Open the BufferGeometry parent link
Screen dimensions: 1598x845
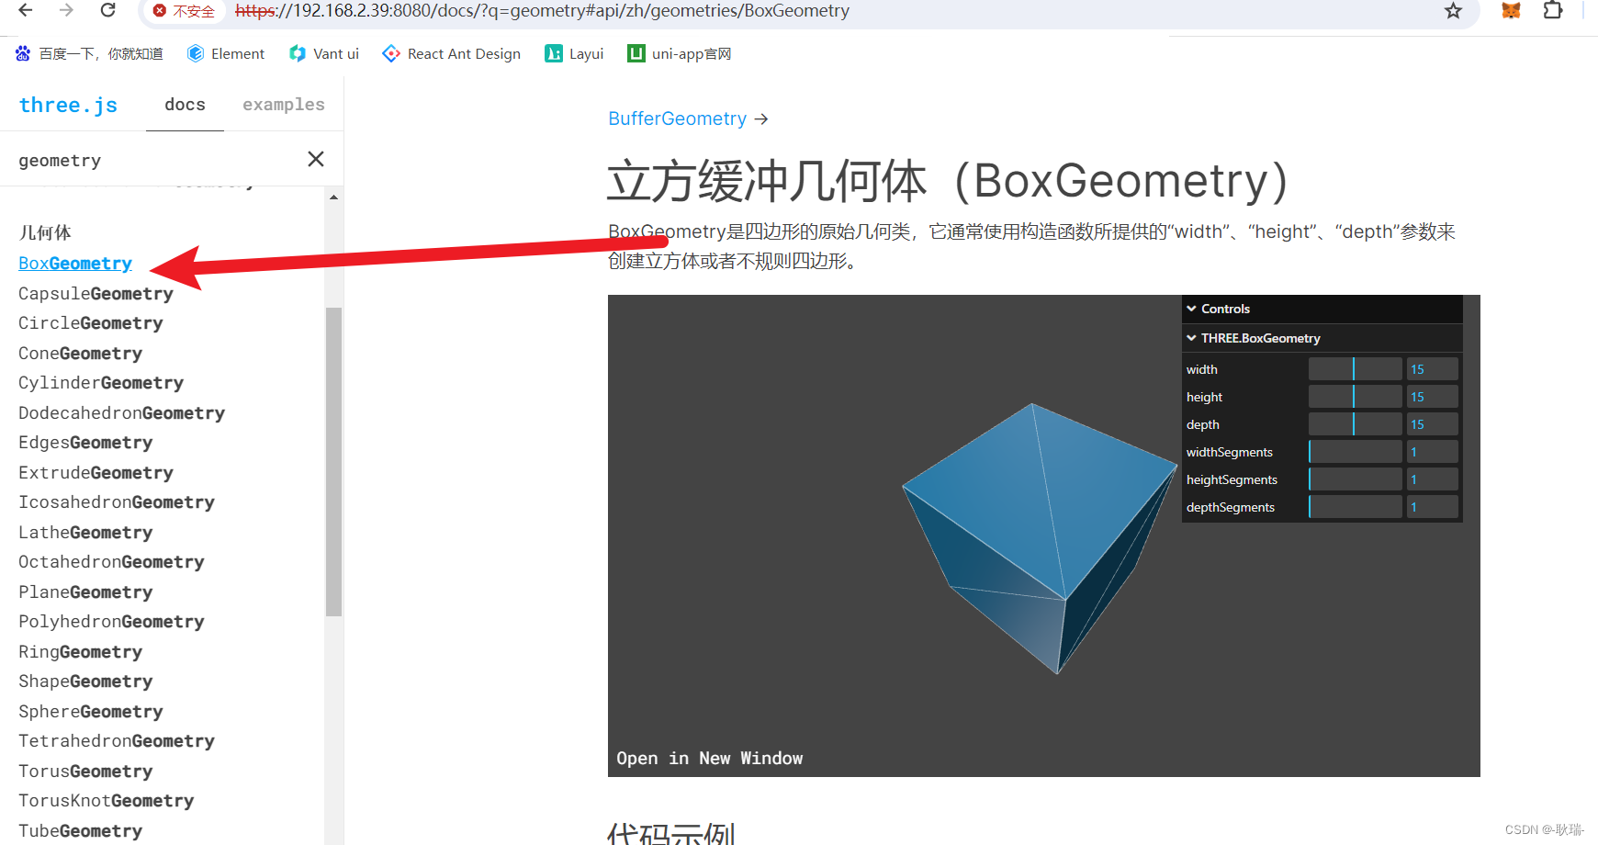tap(678, 118)
